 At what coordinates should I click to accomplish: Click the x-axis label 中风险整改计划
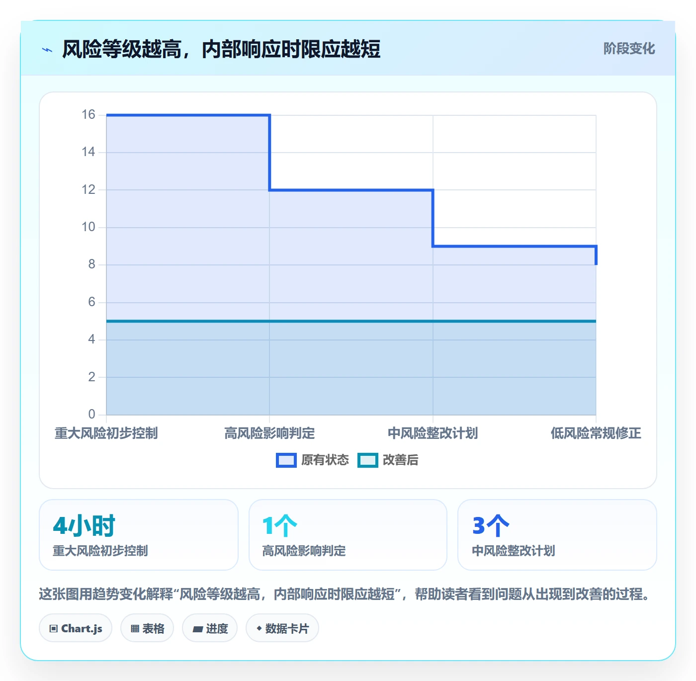433,433
